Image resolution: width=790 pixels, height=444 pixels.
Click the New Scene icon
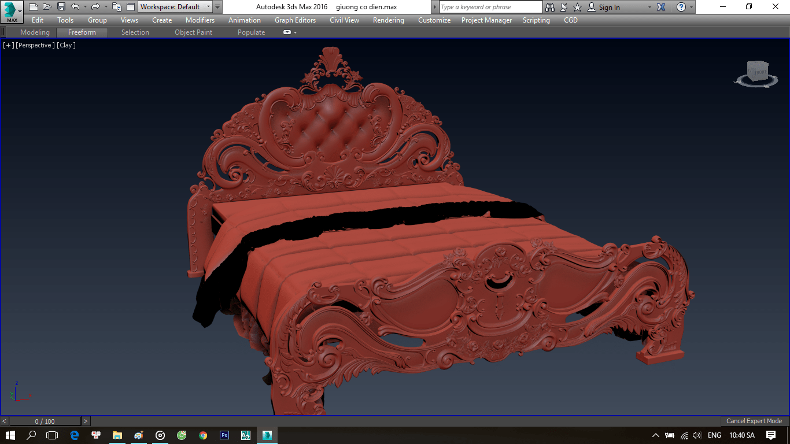tap(34, 7)
